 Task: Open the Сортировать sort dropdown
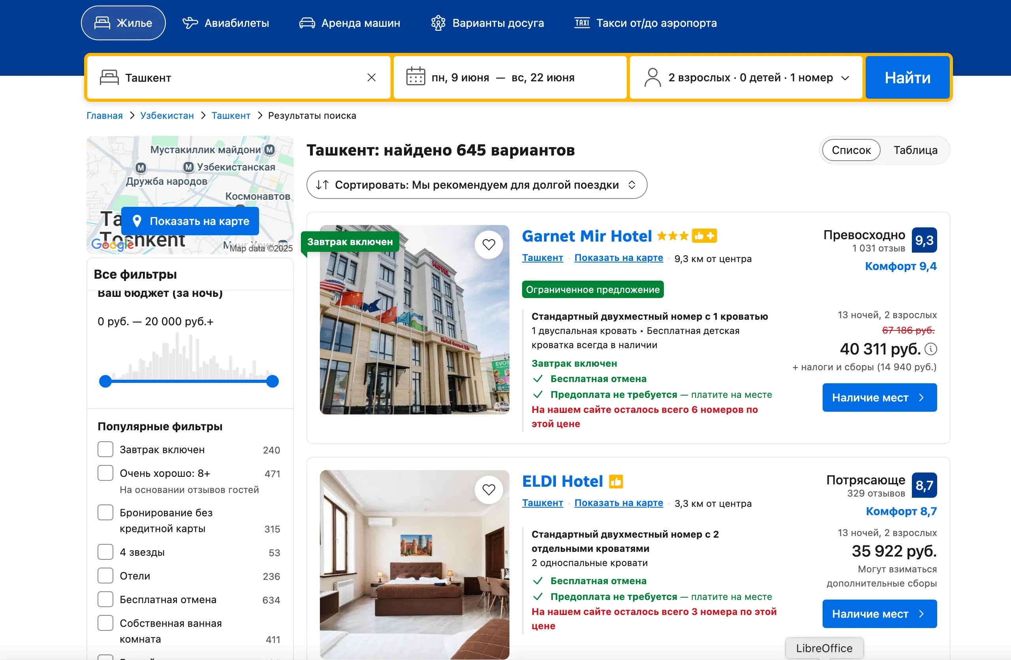click(x=476, y=185)
